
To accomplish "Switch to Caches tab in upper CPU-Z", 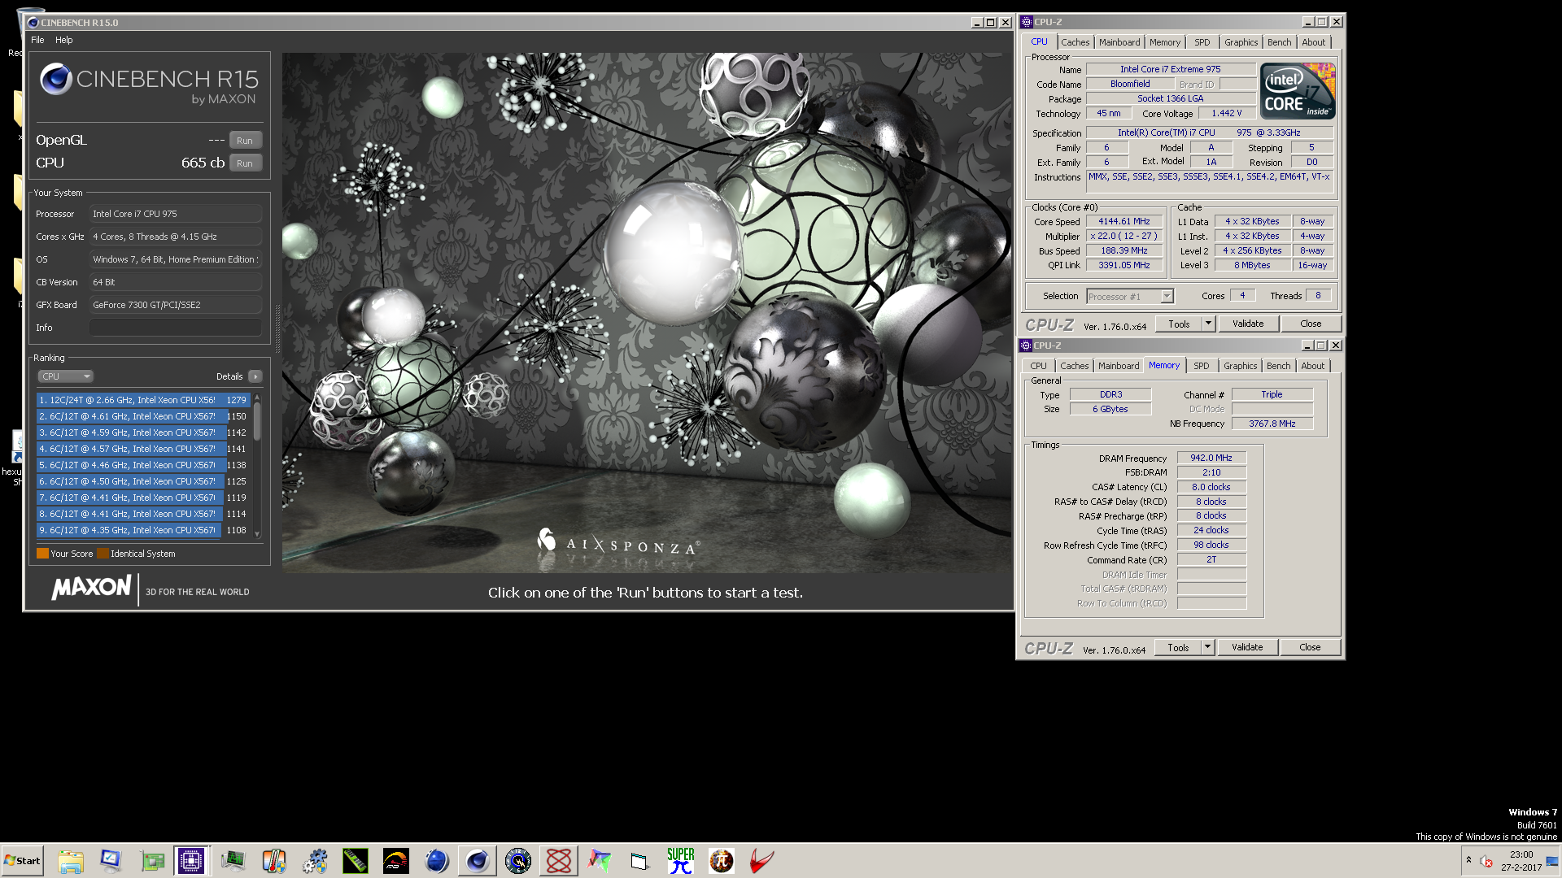I will point(1075,42).
